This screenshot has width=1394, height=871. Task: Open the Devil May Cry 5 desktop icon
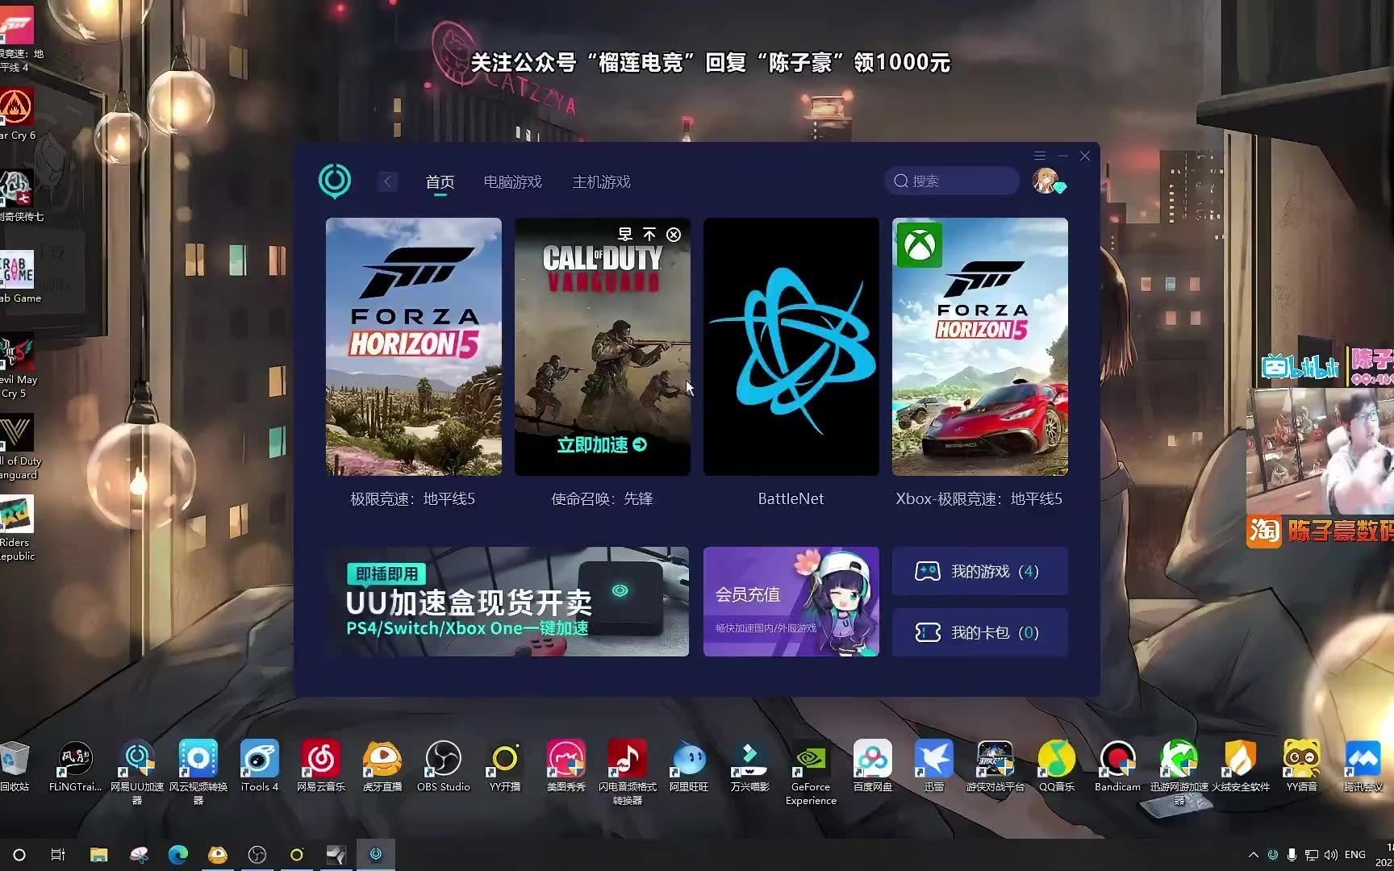(x=18, y=367)
